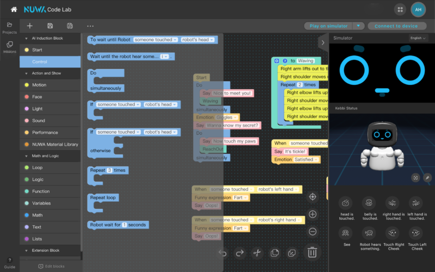Click the Edit blocks button
The height and width of the screenshot is (272, 435).
coord(51,266)
